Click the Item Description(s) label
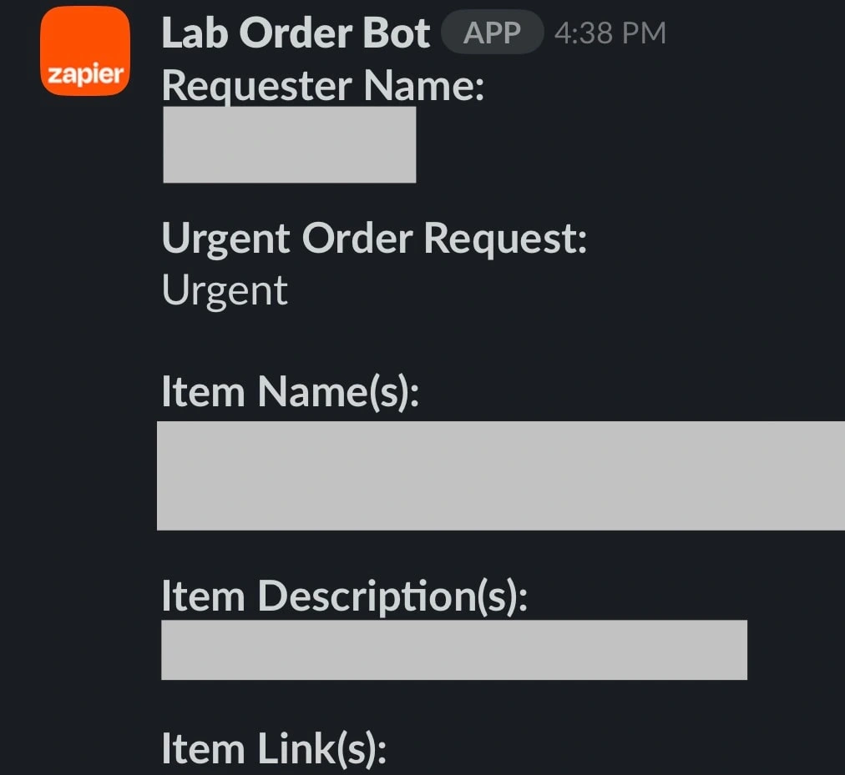The image size is (845, 775). pyautogui.click(x=344, y=596)
